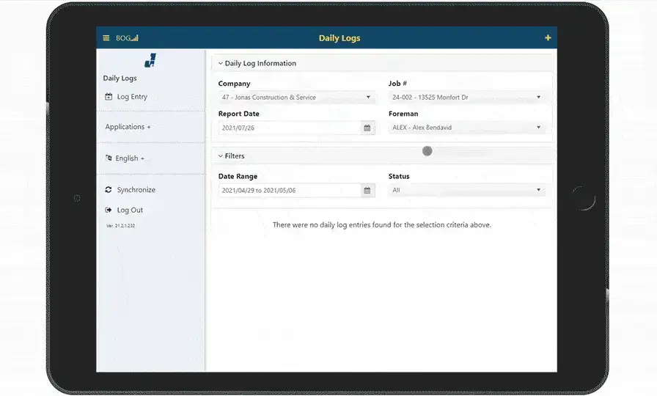This screenshot has height=396, width=657.
Task: Open the Status filter dropdown
Action: point(466,191)
